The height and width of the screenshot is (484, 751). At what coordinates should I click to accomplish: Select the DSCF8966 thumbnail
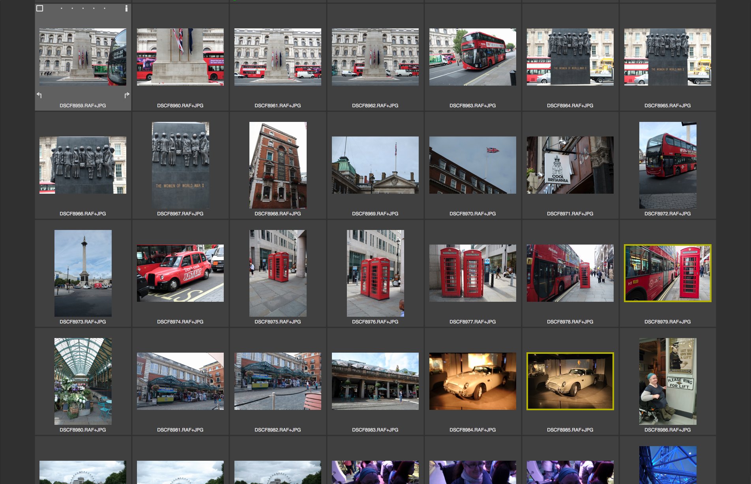[83, 165]
